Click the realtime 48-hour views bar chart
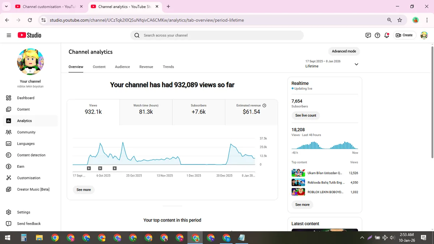Screen dimensions: 434x244 pos(325,145)
